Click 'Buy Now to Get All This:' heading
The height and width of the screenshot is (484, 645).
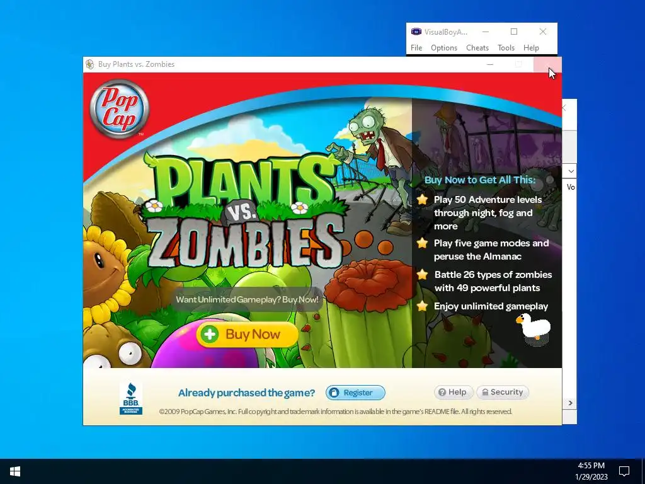[x=480, y=180]
